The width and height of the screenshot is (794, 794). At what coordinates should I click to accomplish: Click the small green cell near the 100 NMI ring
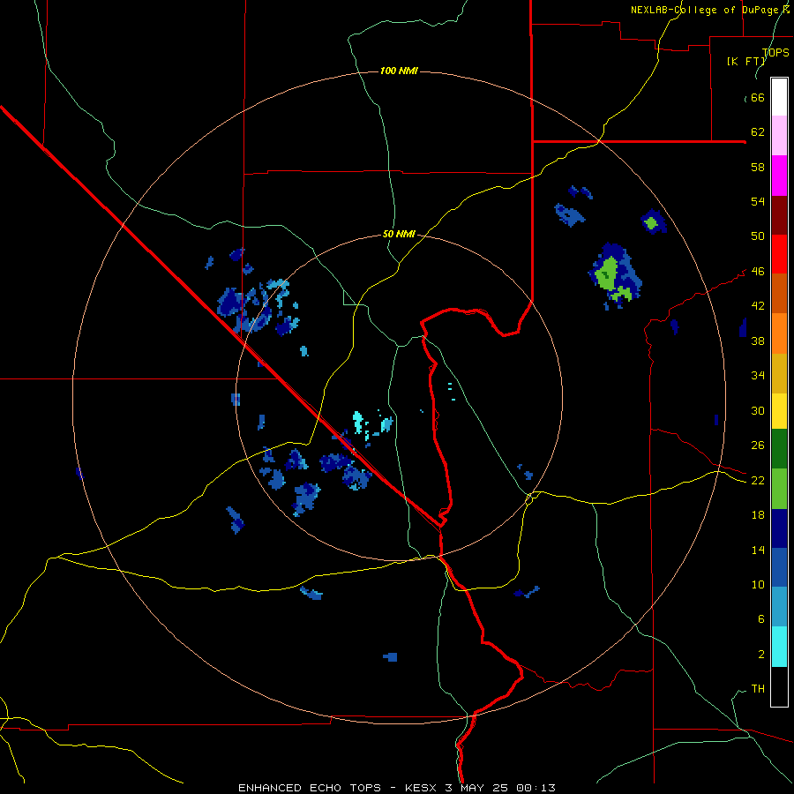click(652, 222)
